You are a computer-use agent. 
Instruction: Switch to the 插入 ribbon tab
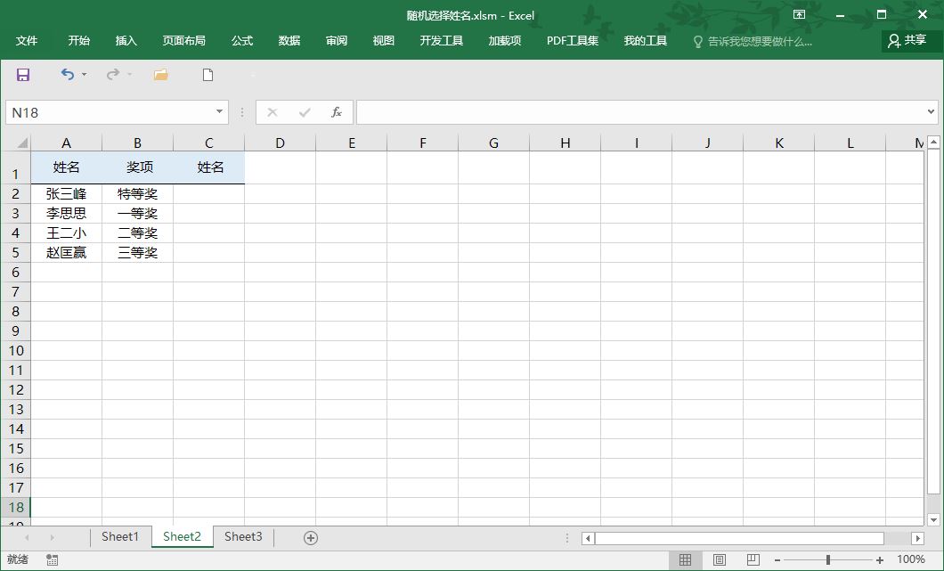(126, 41)
